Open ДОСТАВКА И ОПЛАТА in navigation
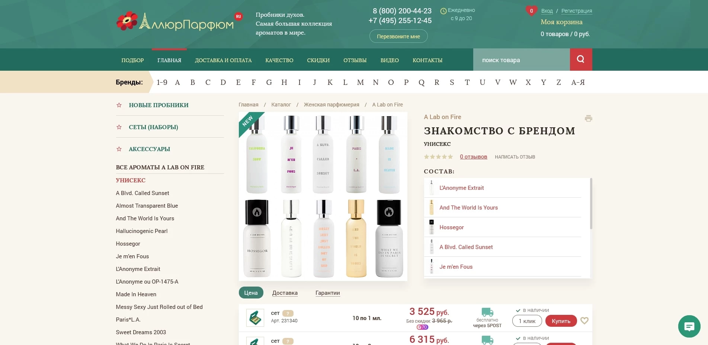This screenshot has width=708, height=345. pyautogui.click(x=223, y=60)
